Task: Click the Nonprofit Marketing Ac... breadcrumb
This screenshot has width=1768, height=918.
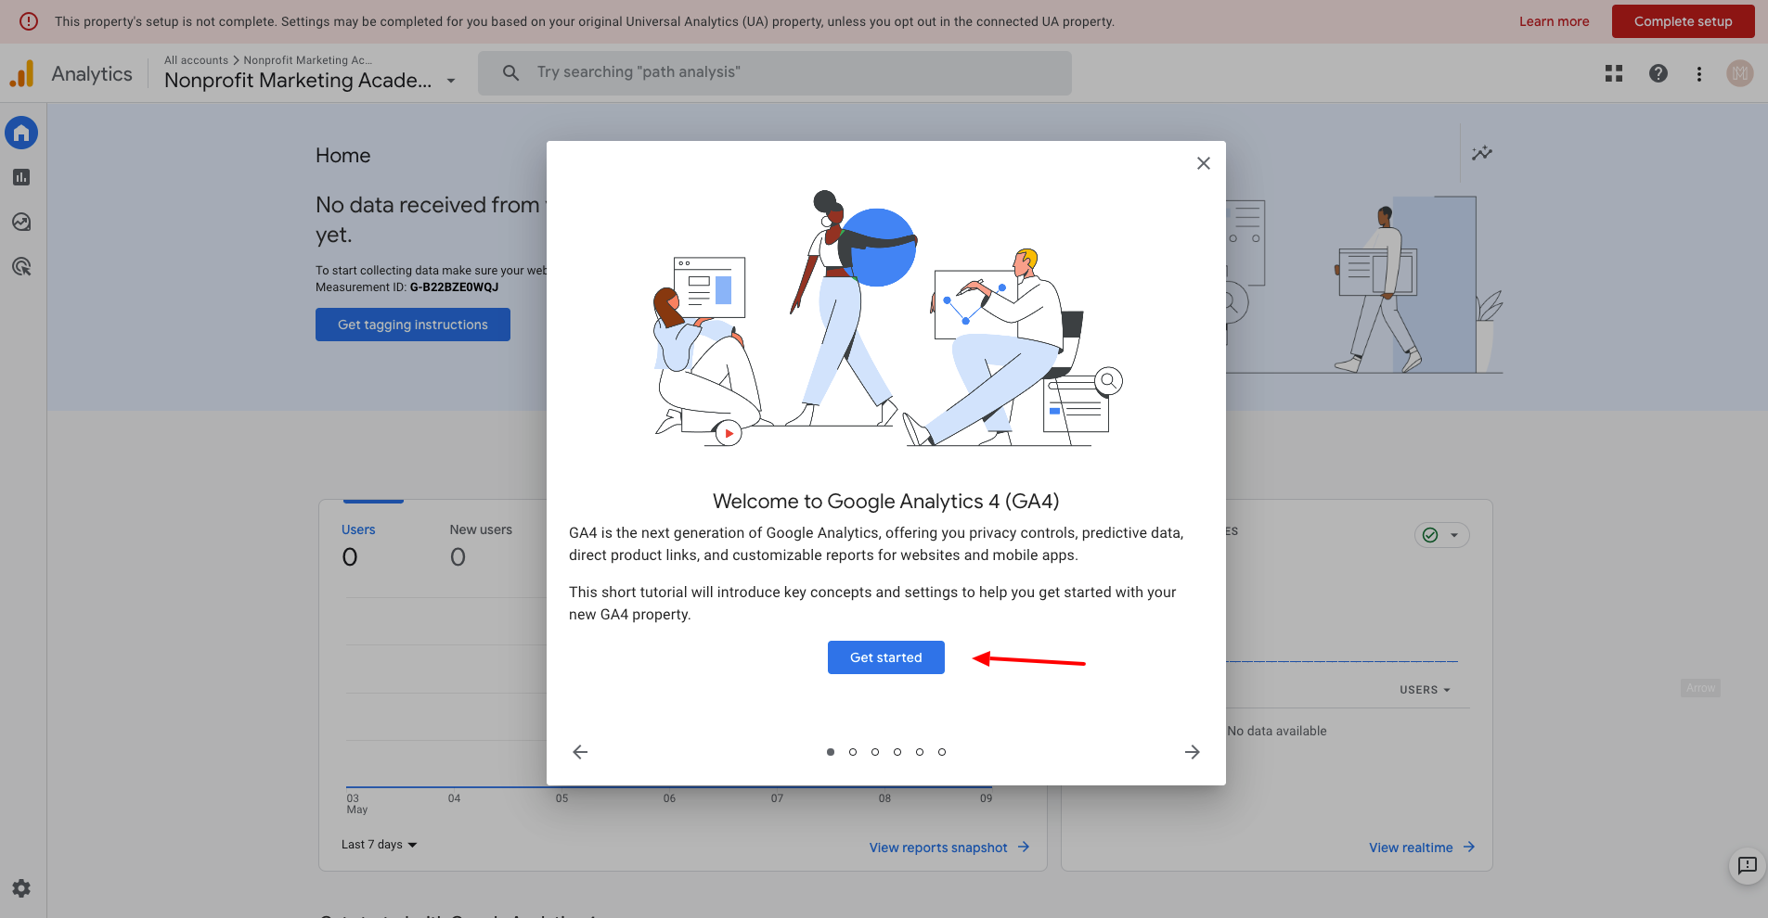Action: pos(308,60)
